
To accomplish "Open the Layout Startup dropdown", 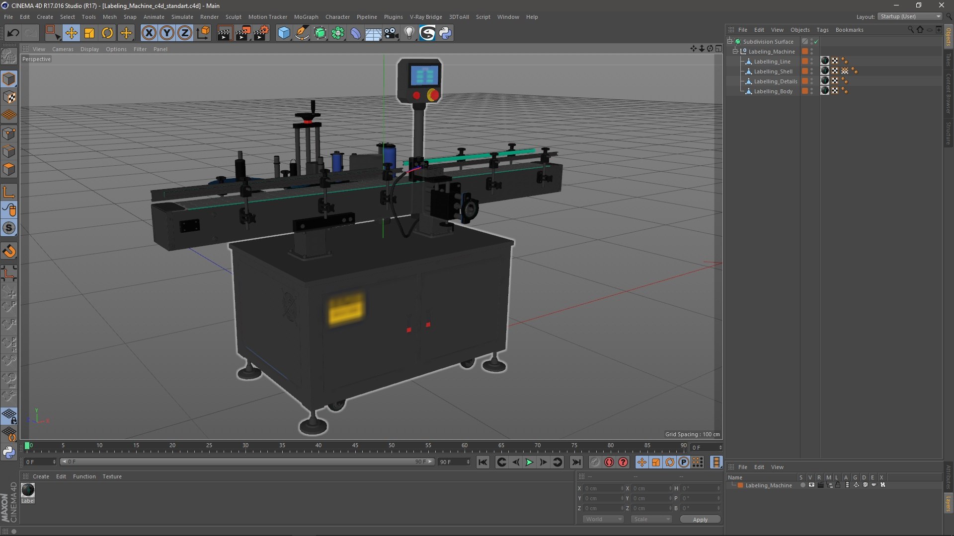I will click(x=910, y=16).
